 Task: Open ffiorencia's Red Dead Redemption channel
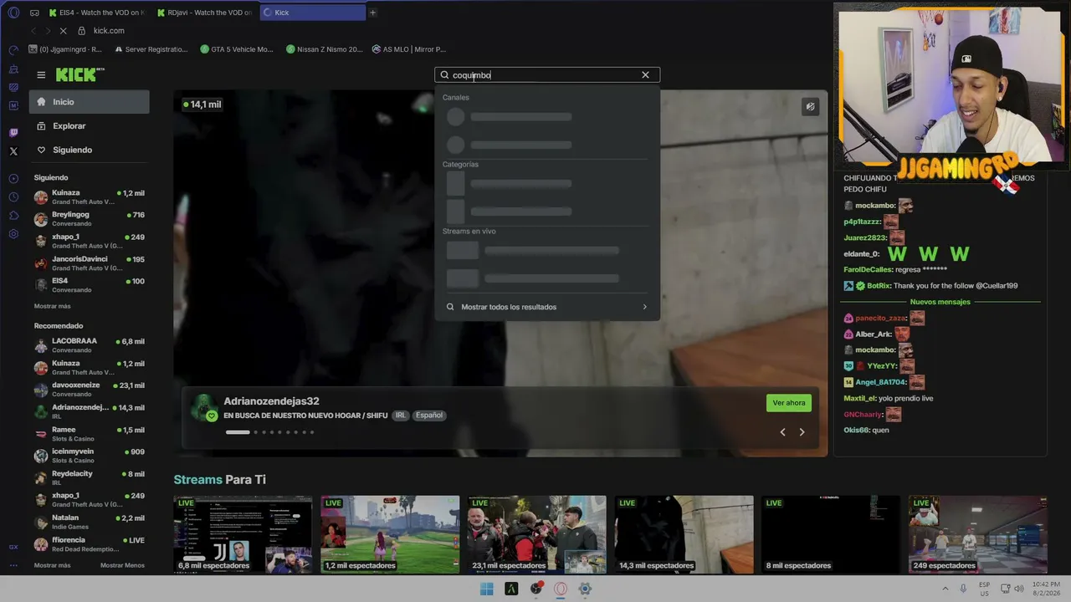[x=90, y=544]
